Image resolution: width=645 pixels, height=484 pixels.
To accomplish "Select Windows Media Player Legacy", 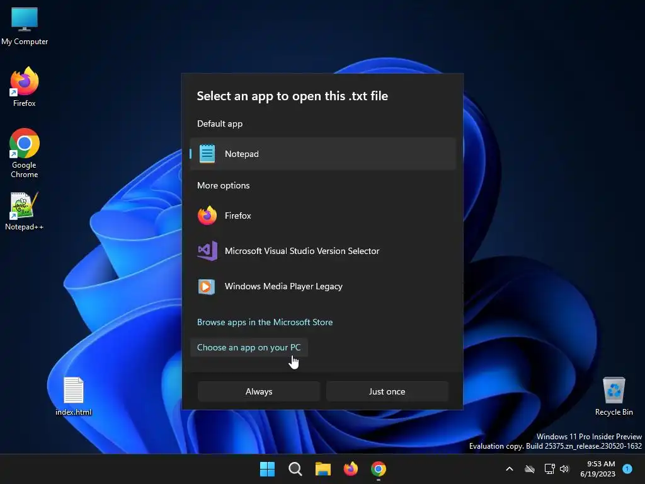I will click(x=323, y=287).
